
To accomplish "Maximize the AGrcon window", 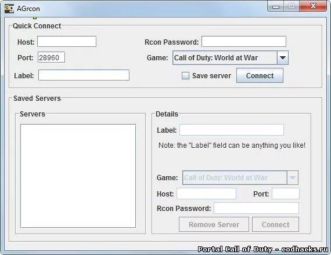I will (x=292, y=6).
